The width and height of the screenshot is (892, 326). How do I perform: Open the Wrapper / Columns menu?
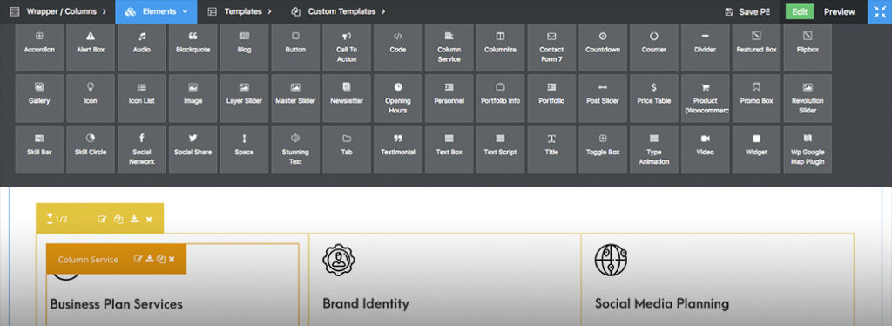click(x=58, y=11)
